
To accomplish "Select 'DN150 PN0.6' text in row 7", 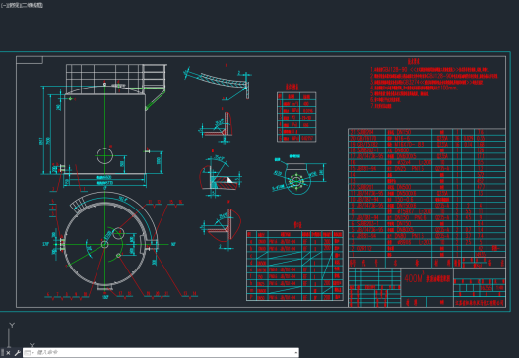I will pos(412,217).
